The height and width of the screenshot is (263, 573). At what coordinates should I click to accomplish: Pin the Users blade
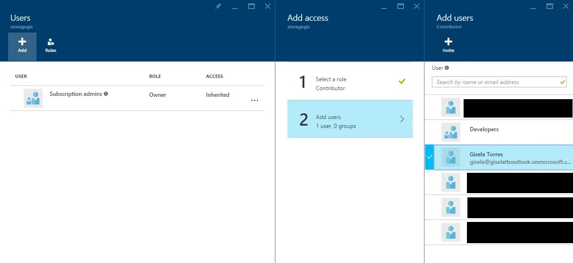click(218, 6)
